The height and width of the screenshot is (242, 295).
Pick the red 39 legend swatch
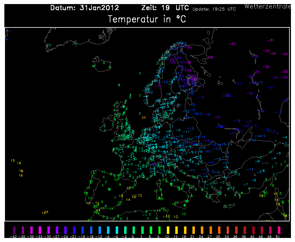(245, 230)
